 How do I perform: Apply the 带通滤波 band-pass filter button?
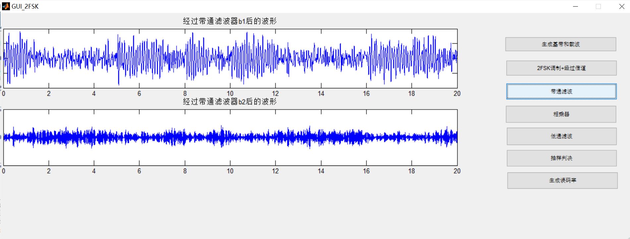tap(561, 91)
